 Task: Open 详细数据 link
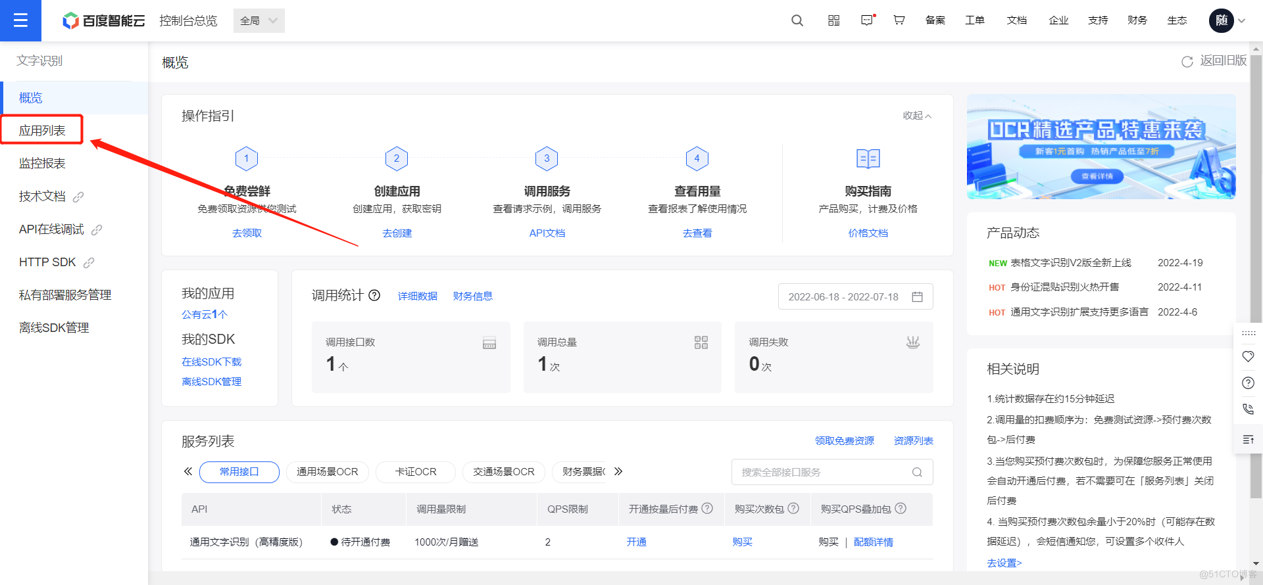pos(418,296)
